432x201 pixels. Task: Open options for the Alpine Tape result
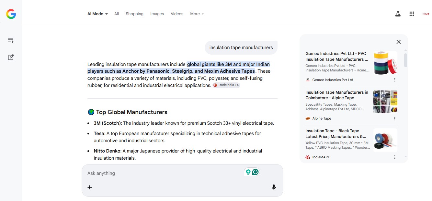395,119
